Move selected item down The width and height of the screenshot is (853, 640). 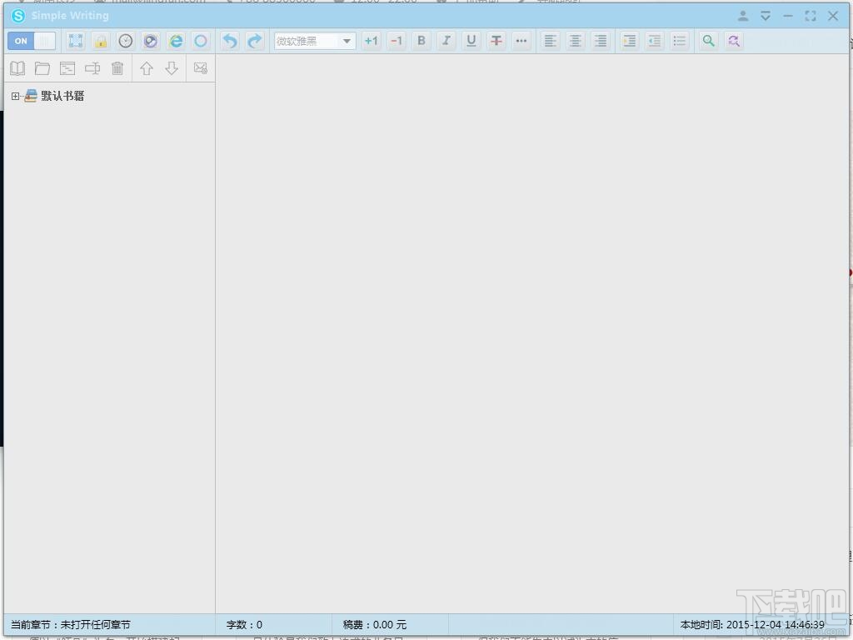tap(172, 68)
